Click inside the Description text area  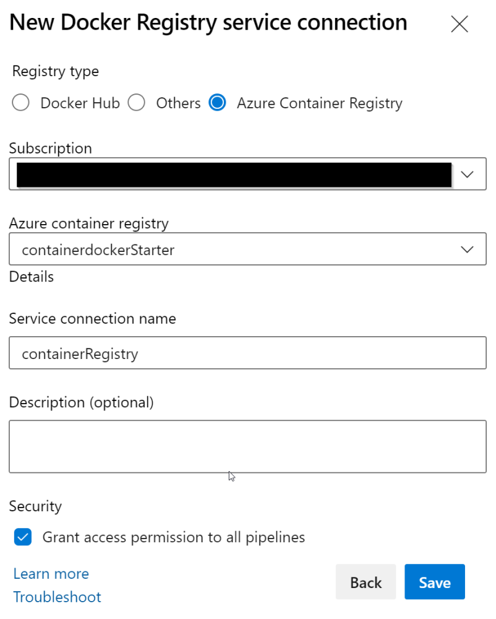pyautogui.click(x=247, y=446)
